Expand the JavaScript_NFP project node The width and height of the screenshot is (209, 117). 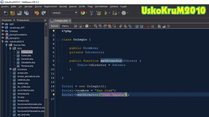[3, 27]
